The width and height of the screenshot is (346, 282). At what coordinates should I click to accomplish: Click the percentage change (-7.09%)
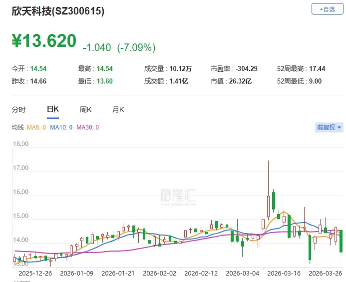136,47
